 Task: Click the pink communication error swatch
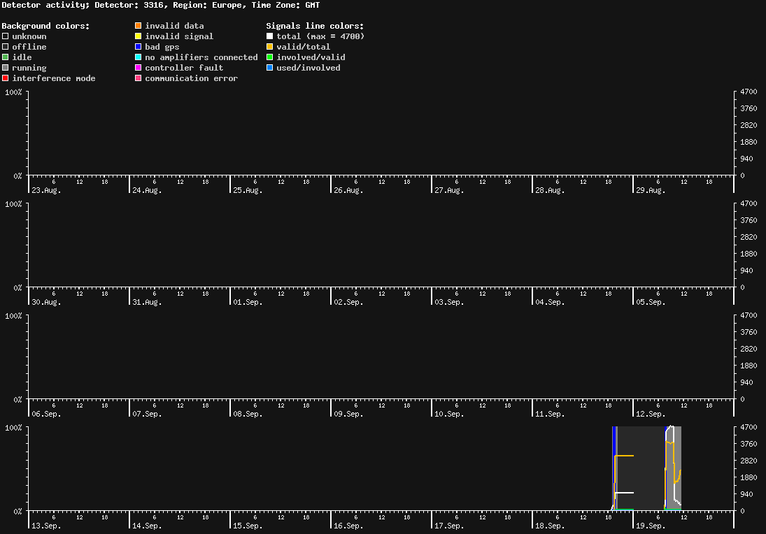(x=139, y=78)
